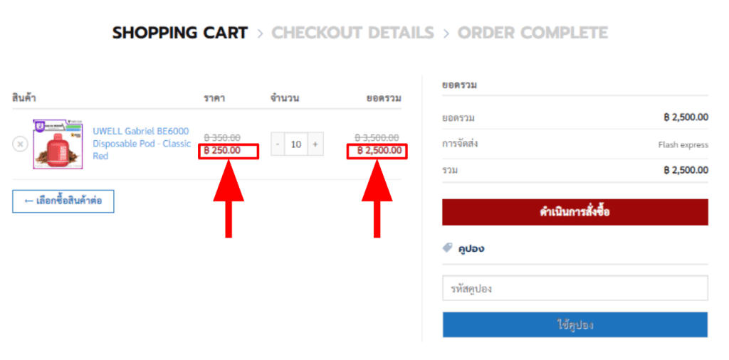Remove the UWELL Gabriel item from cart
The width and height of the screenshot is (729, 360).
(x=20, y=144)
